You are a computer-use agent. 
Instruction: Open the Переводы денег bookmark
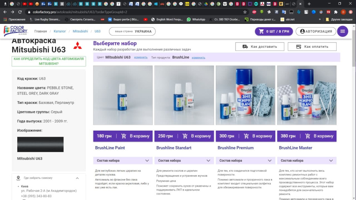tap(260, 20)
